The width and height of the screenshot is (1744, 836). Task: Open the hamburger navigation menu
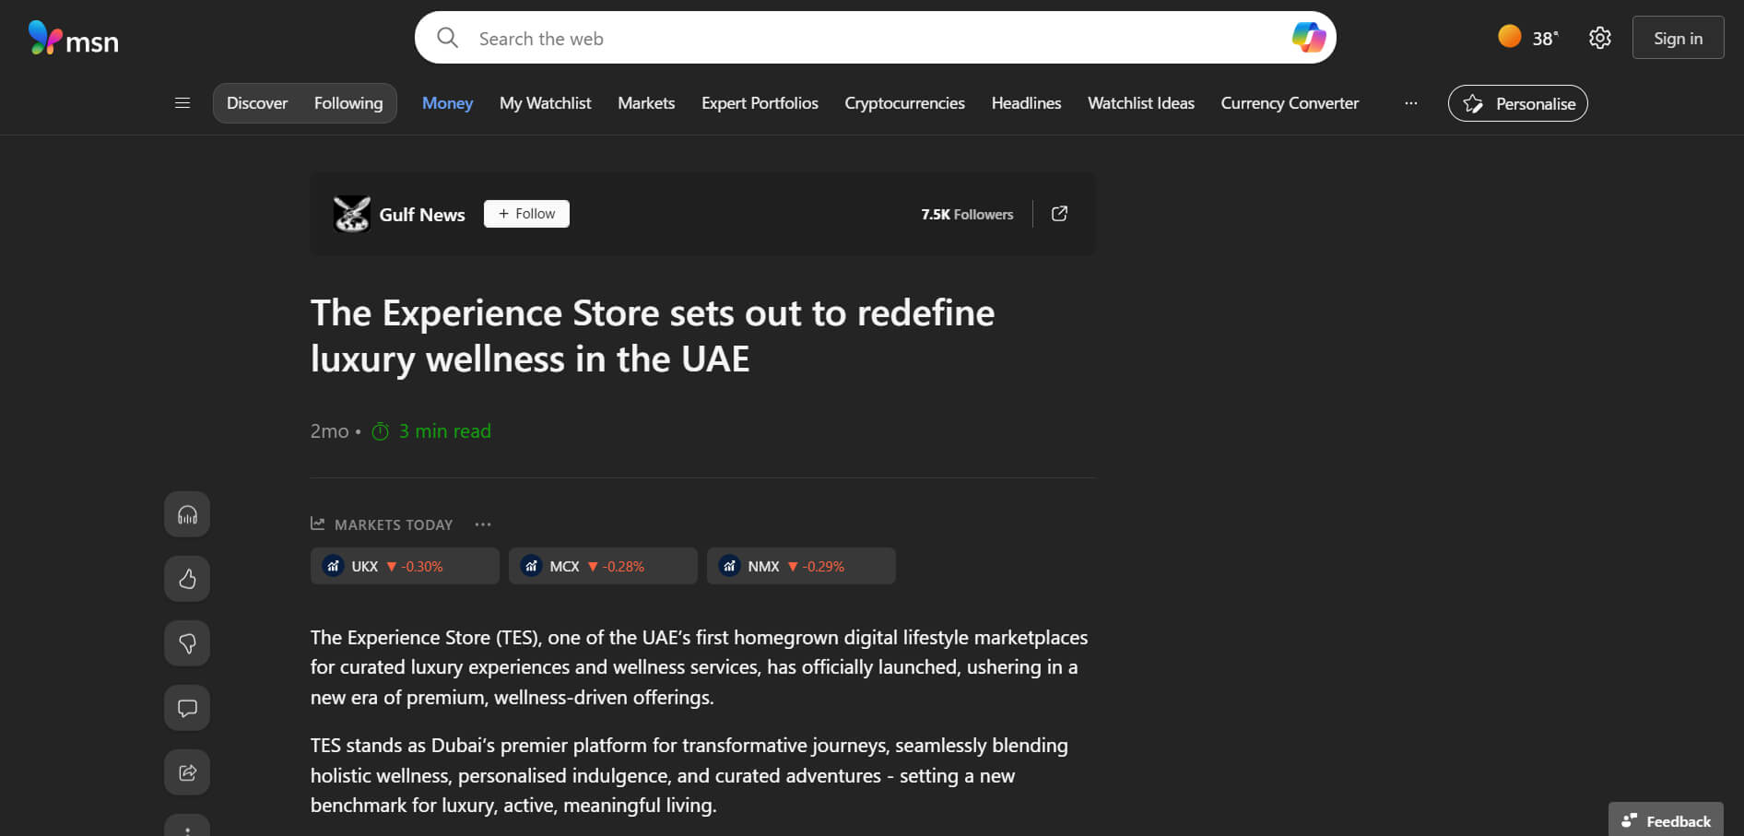183,103
